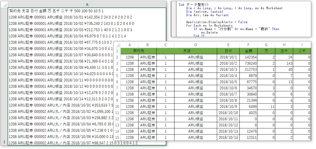
Task: Select column A header in left sheet
Action: 87,4
